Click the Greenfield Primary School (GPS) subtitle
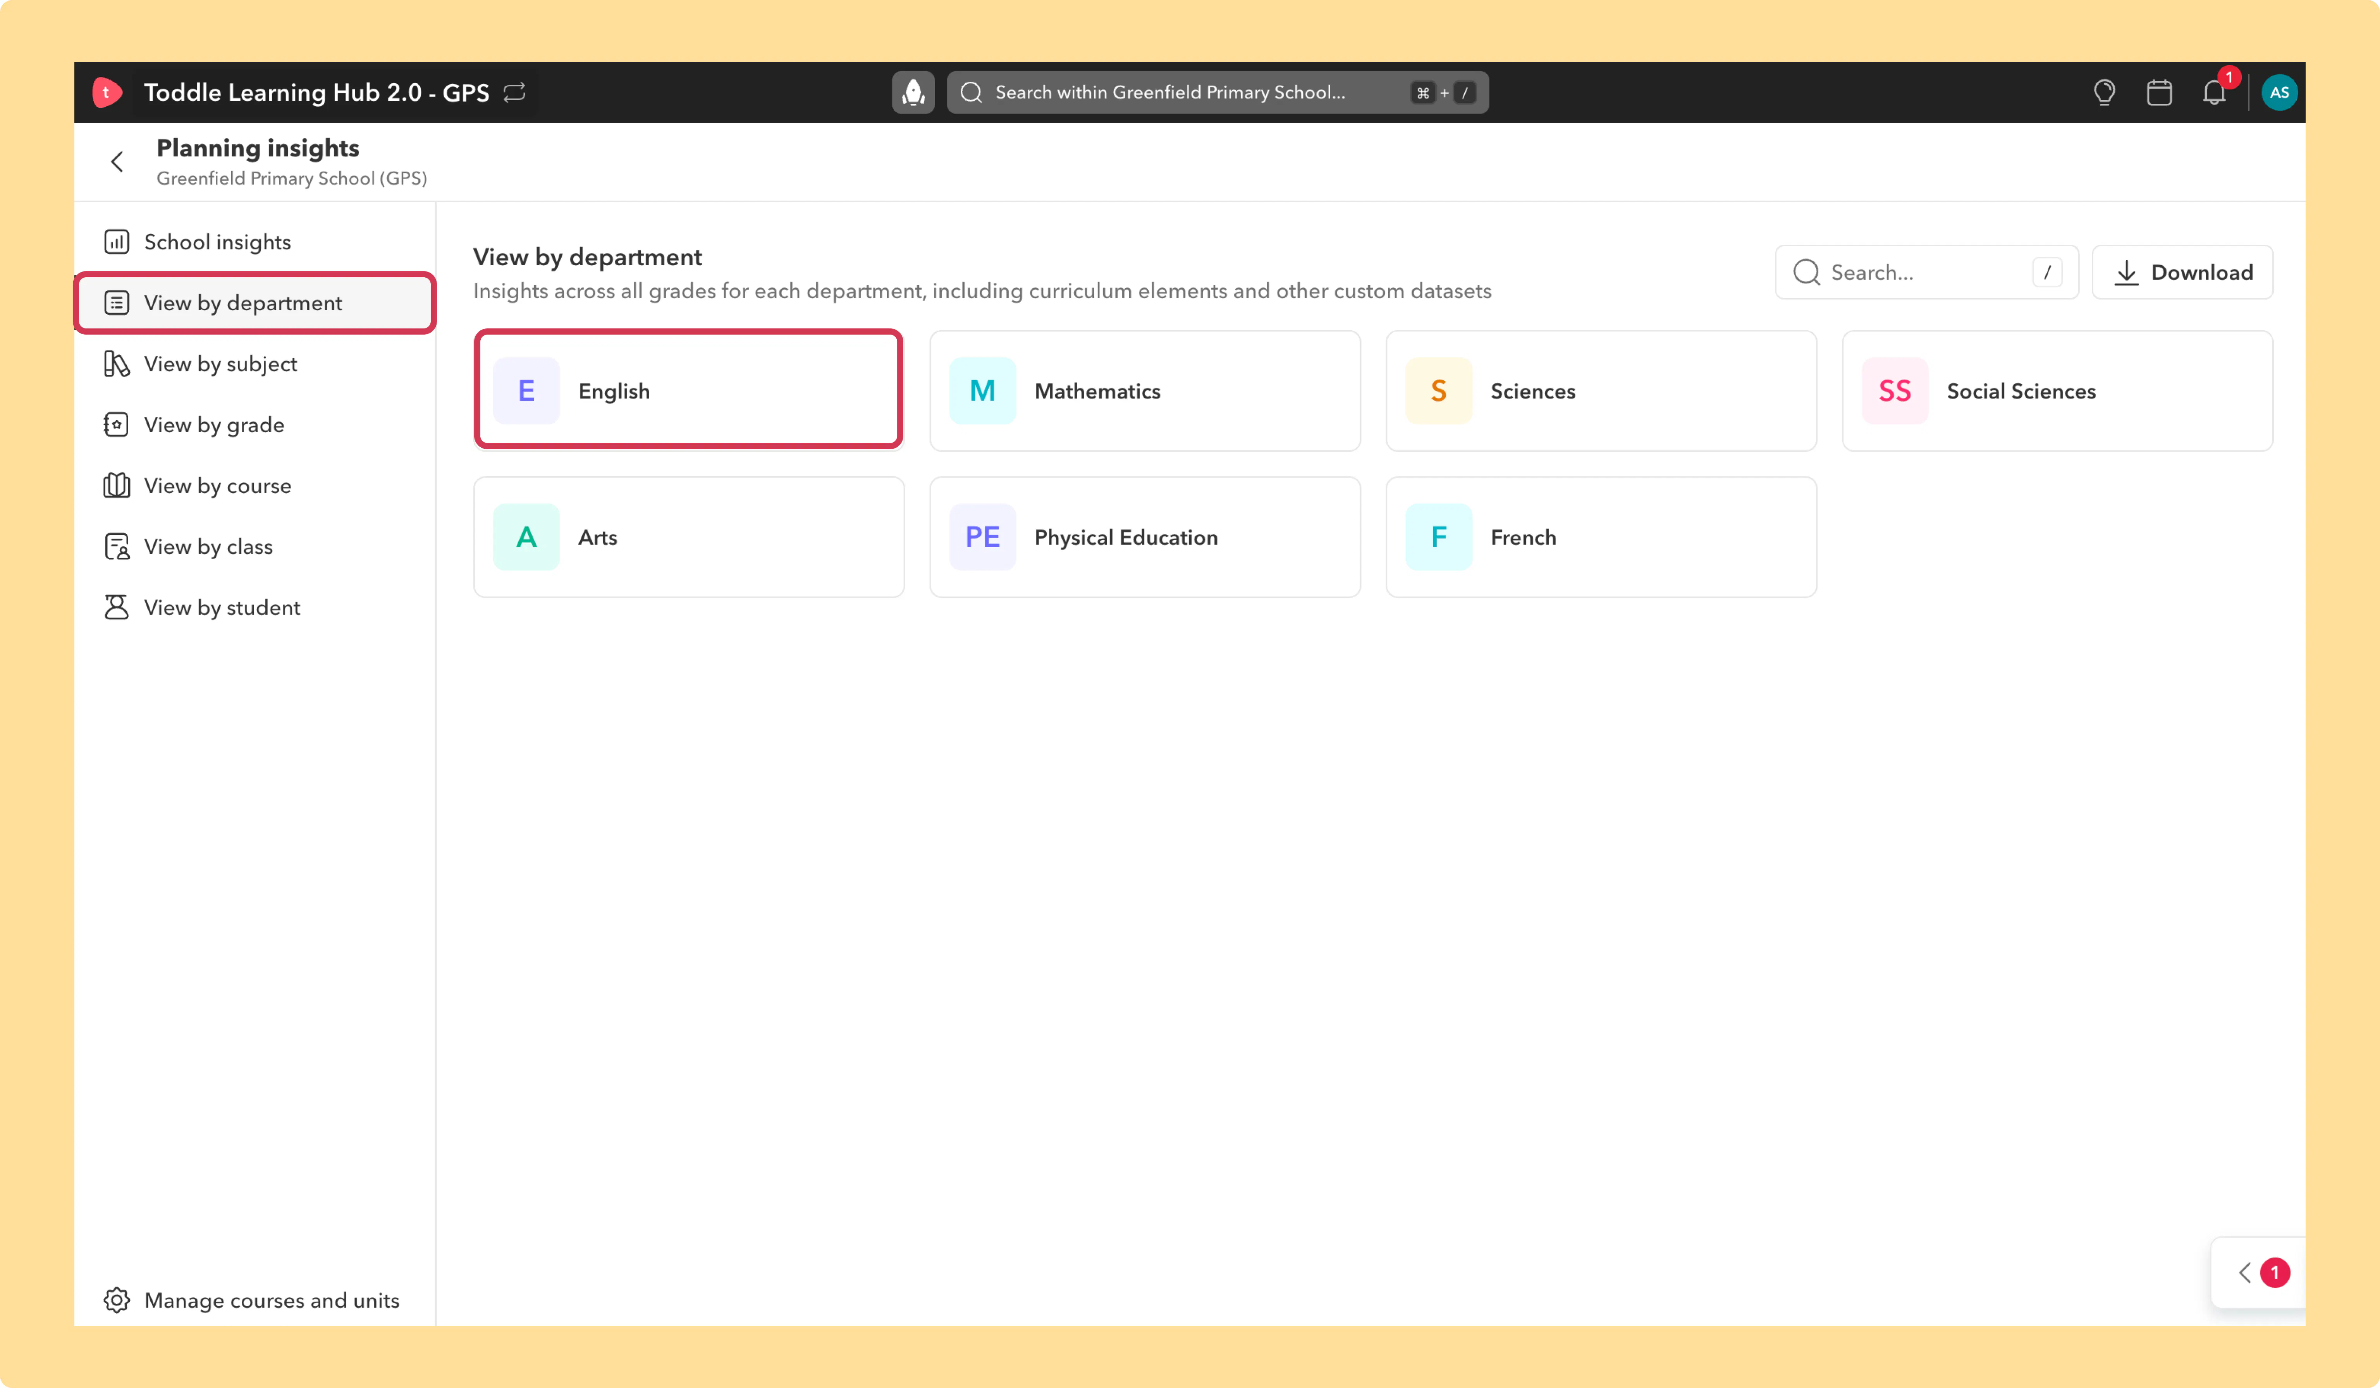The image size is (2380, 1388). click(292, 179)
